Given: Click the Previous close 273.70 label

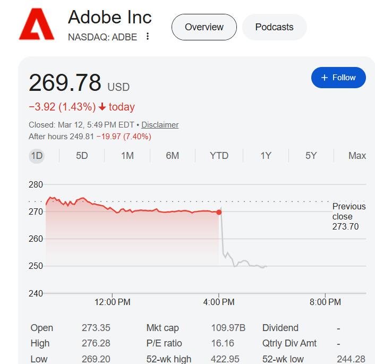Looking at the screenshot, I should (x=348, y=216).
